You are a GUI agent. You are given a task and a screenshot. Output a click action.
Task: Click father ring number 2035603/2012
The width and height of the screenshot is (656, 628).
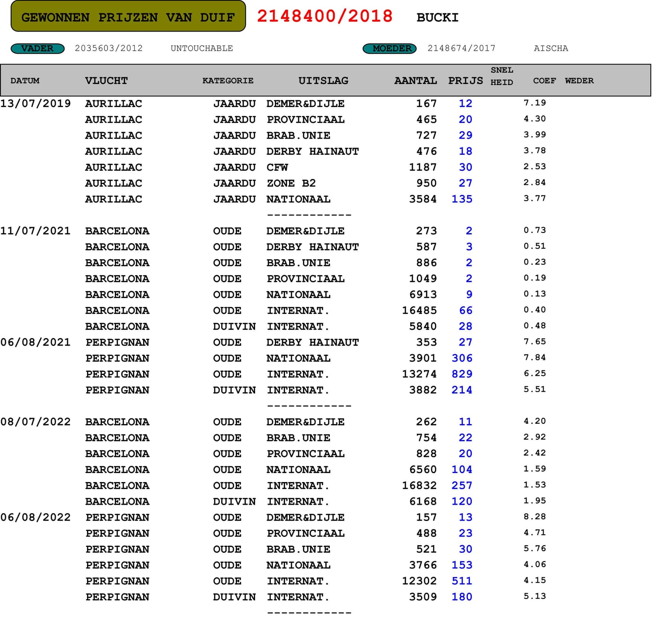coord(109,48)
